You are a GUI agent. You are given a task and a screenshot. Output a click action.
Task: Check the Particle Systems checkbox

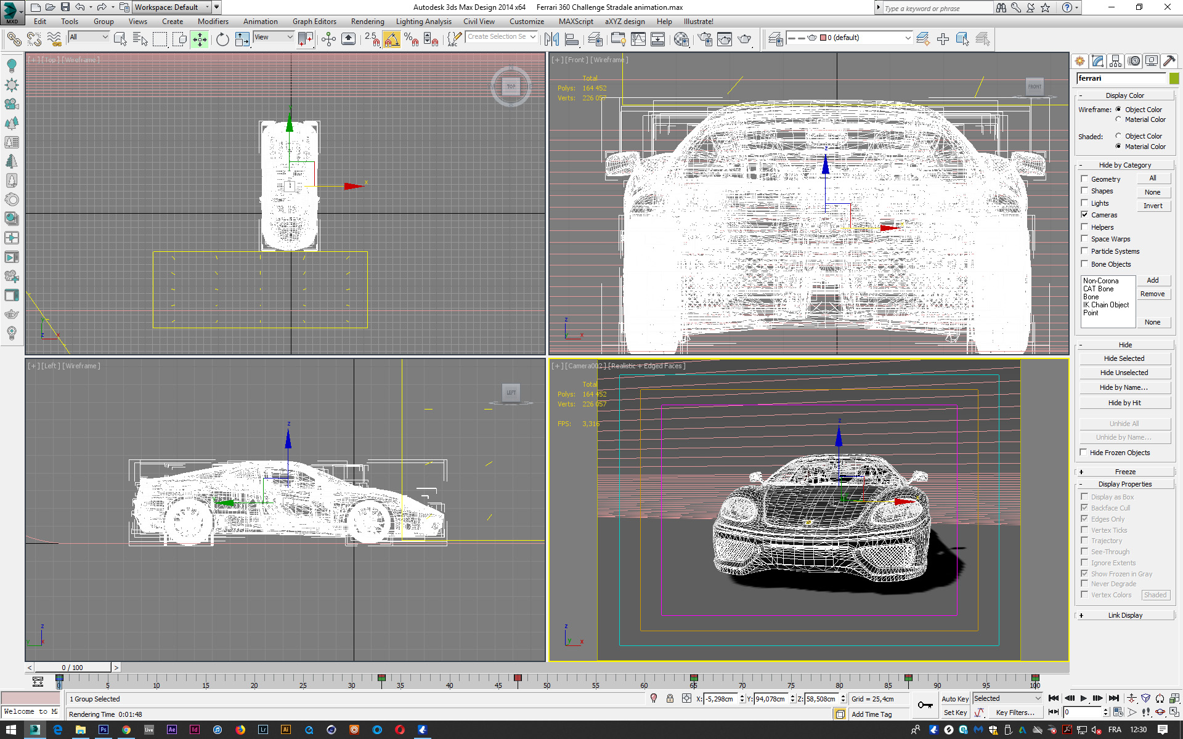(1084, 251)
